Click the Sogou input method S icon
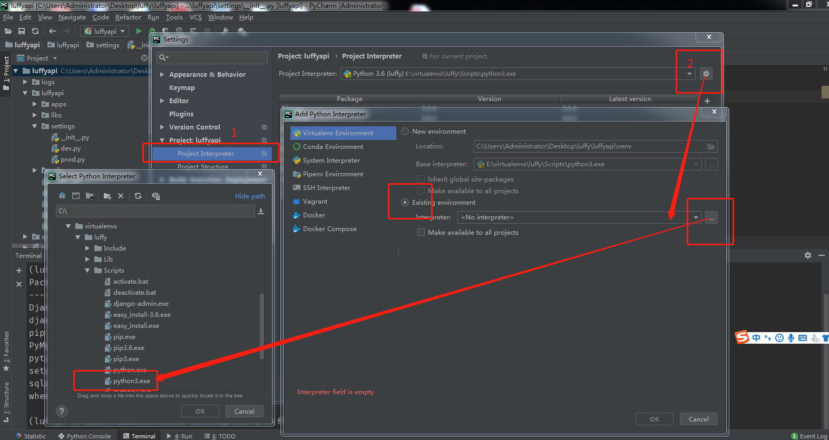The height and width of the screenshot is (440, 829). tap(742, 337)
